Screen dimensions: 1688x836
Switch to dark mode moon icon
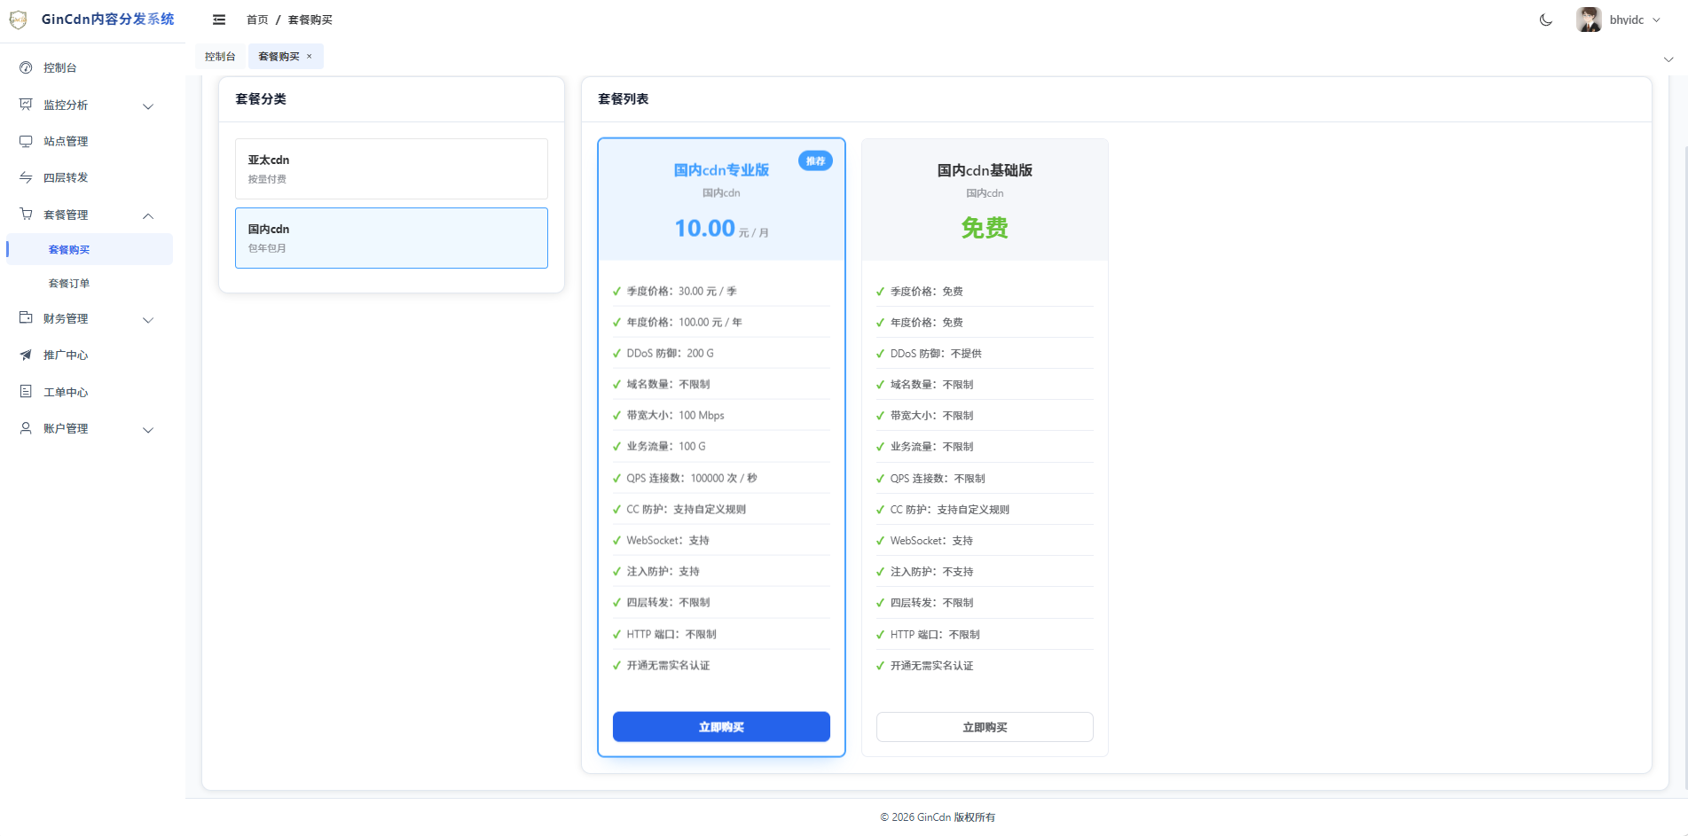click(x=1546, y=20)
